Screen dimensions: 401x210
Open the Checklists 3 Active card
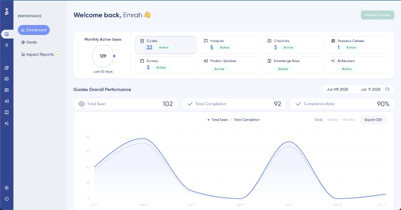pyautogui.click(x=293, y=45)
